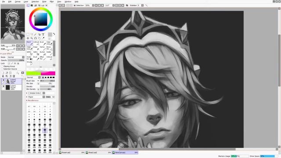
Task: Open the Brush Size multiplier dropdown
Action: 38,81
